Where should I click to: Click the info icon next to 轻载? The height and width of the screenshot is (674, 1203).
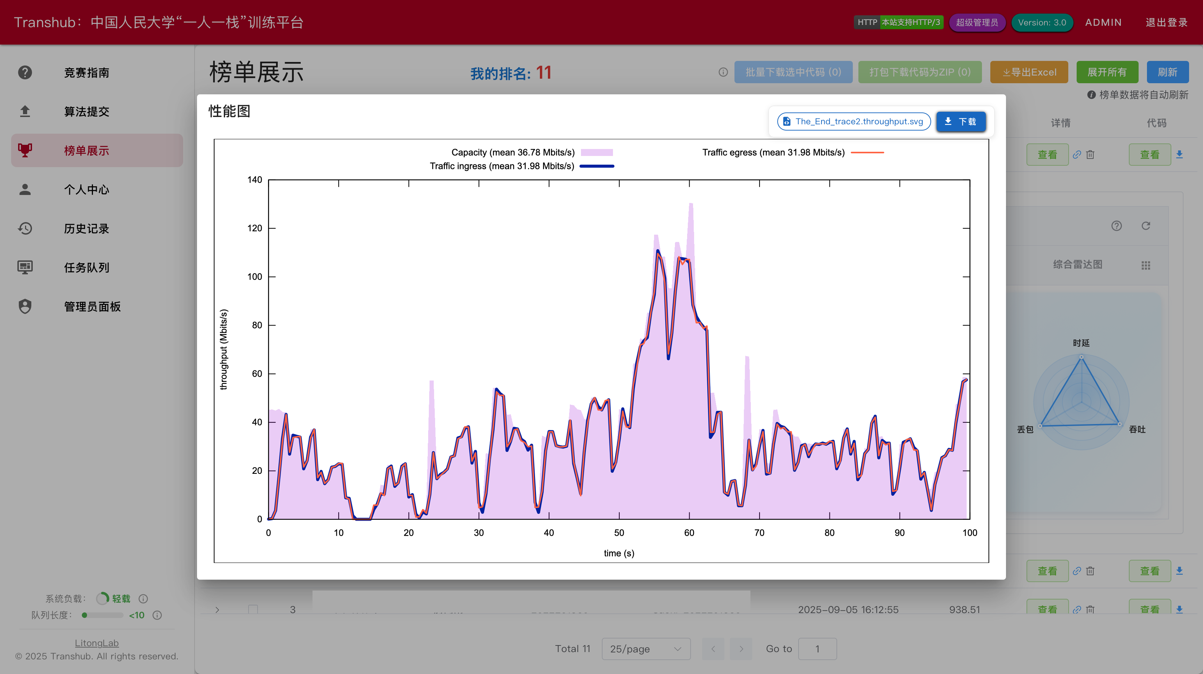tap(143, 599)
